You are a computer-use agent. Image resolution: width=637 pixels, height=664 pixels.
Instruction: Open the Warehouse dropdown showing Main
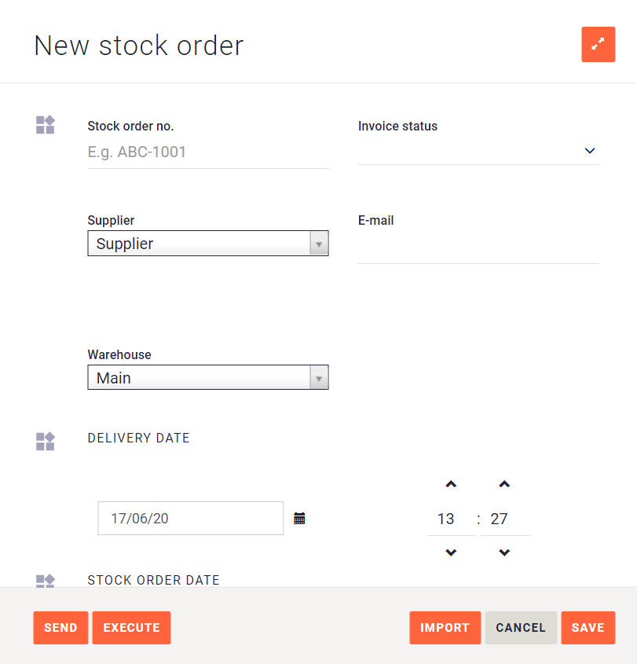319,377
